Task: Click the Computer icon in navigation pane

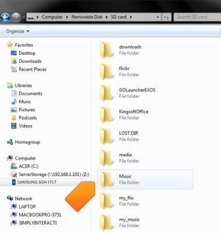Action: pos(10,158)
